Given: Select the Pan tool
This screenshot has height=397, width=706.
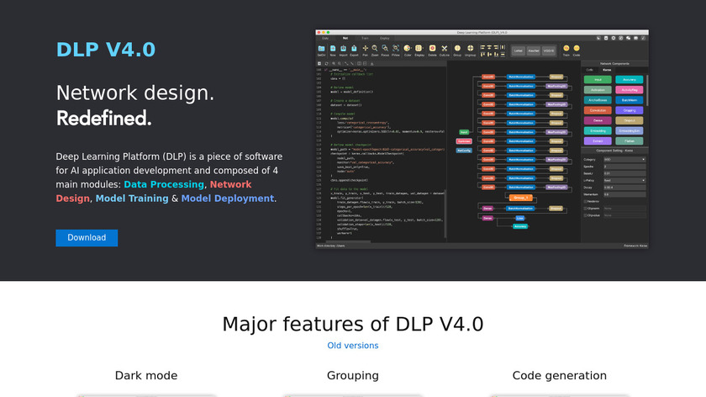Looking at the screenshot, I should click(x=365, y=48).
